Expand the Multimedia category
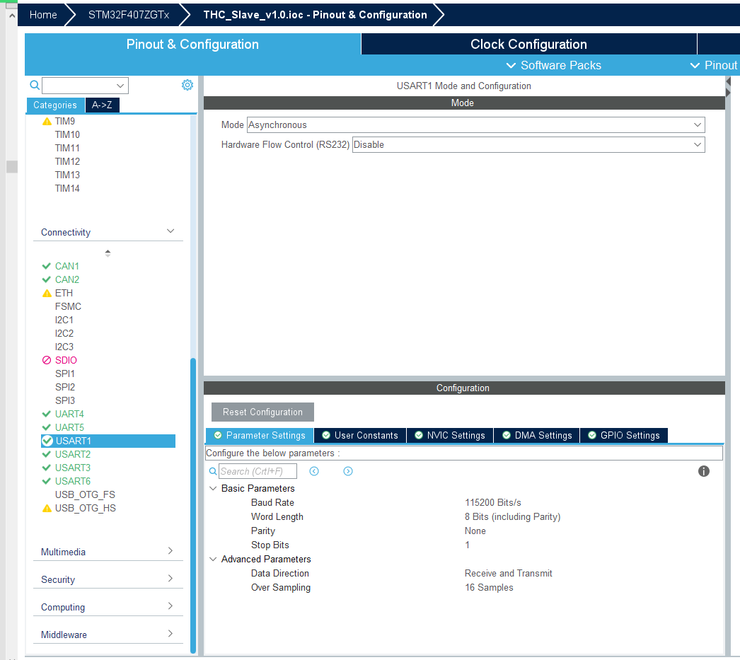The height and width of the screenshot is (660, 740). (170, 551)
